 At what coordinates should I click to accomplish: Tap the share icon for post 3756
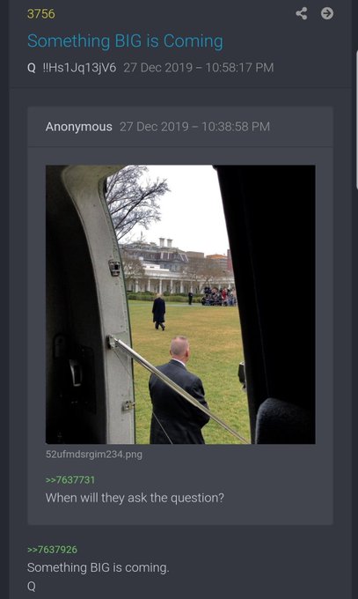[301, 13]
